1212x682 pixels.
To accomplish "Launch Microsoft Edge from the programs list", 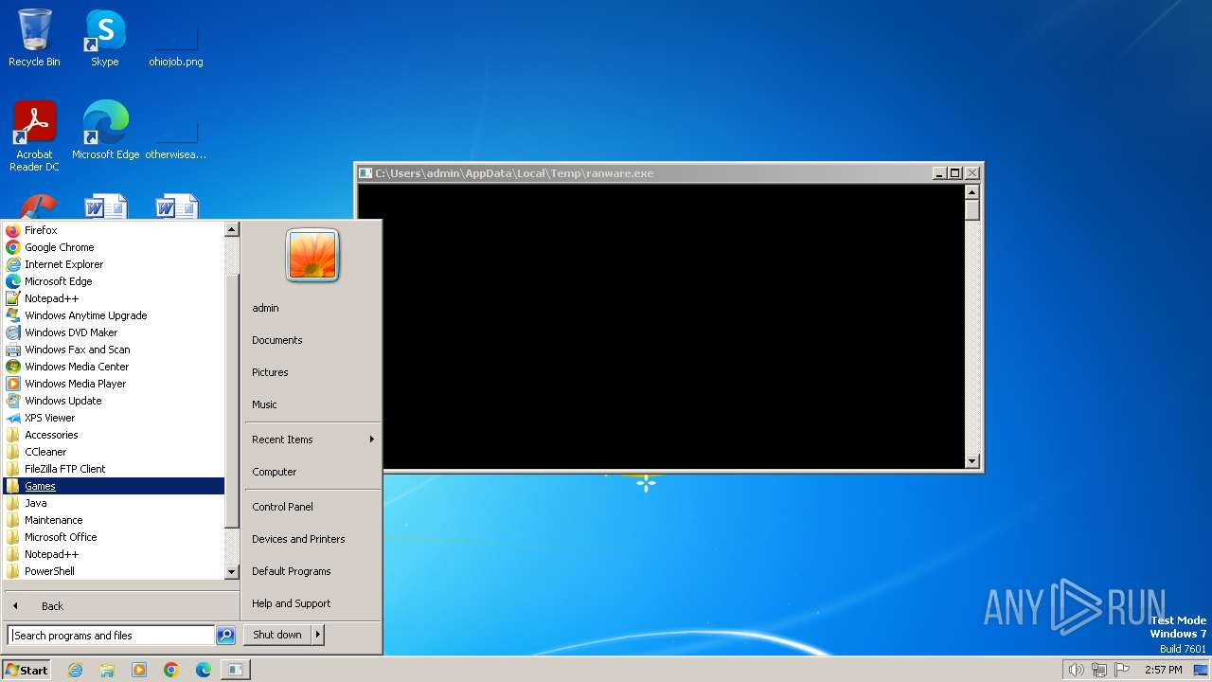I will 114,281.
